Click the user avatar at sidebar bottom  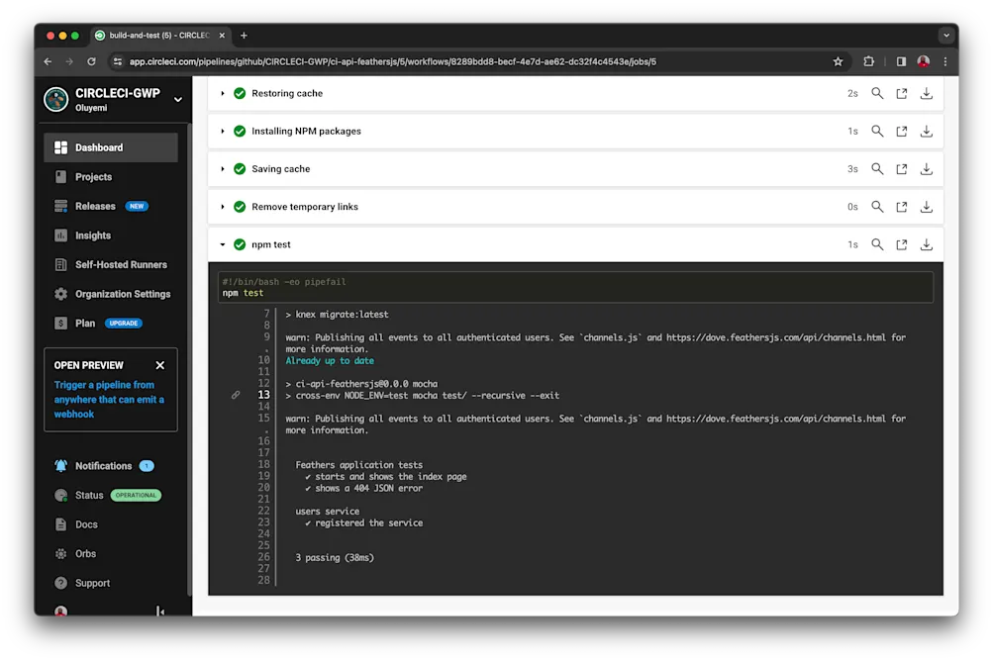(60, 611)
